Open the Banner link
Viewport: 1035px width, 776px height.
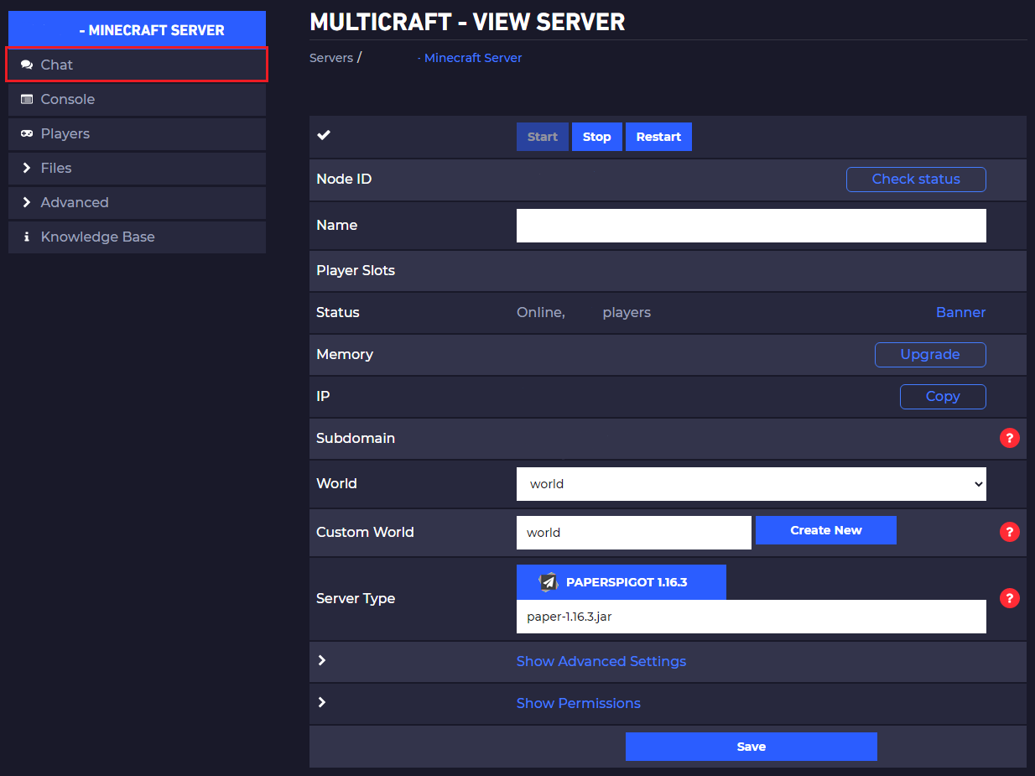[x=960, y=312]
